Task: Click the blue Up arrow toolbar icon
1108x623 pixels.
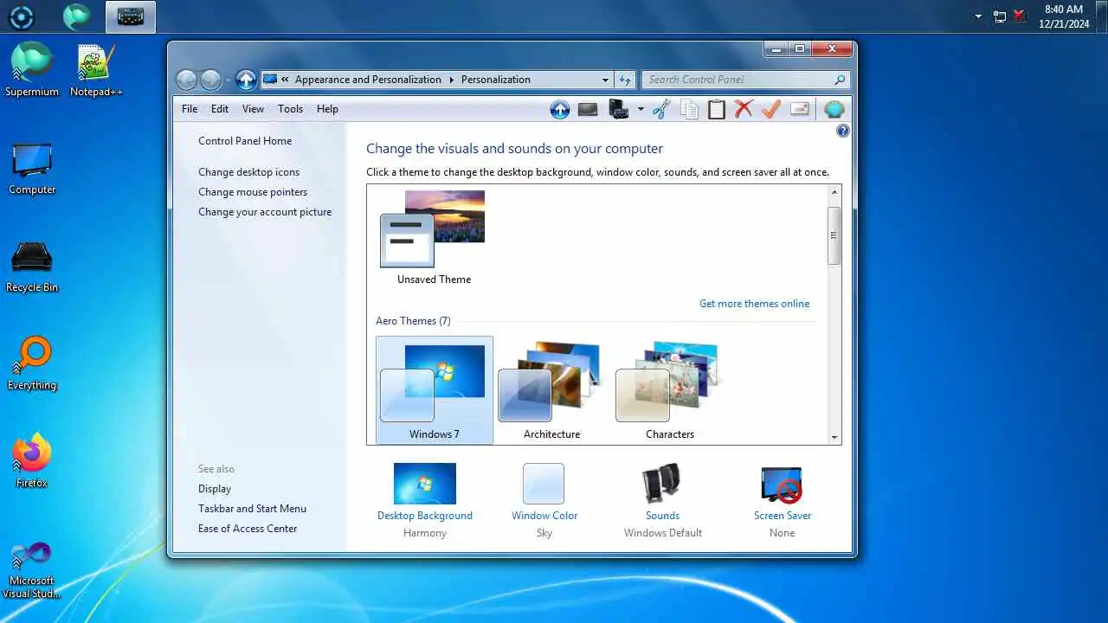Action: pos(560,109)
